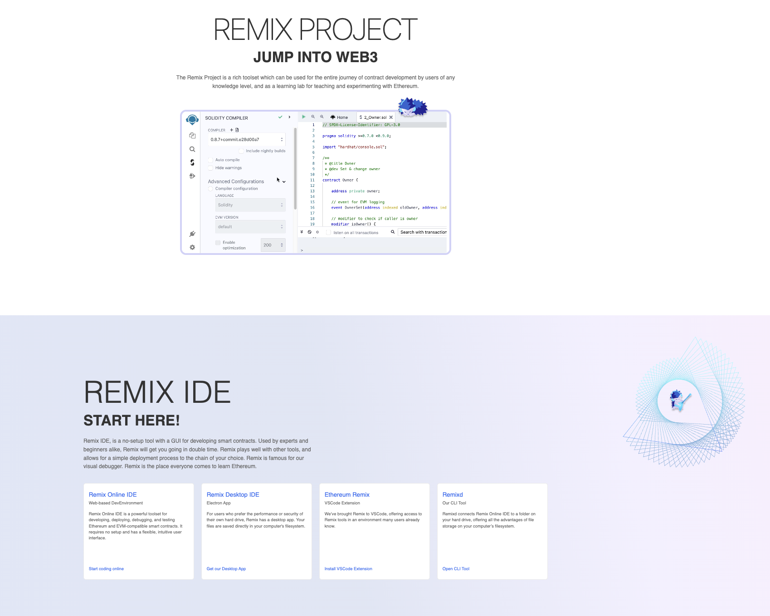
Task: Click the compiler panel vertical scrollbar
Action: coord(295,168)
